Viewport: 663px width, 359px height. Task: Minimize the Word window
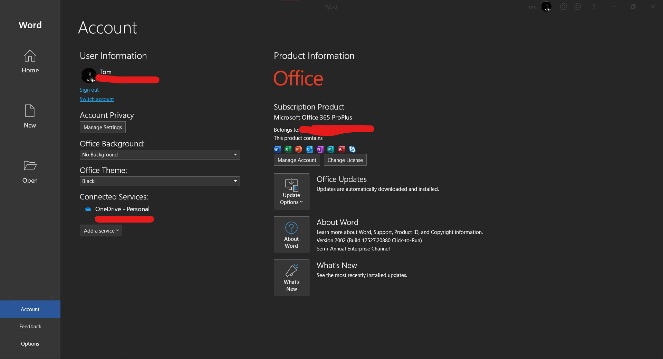[x=613, y=7]
